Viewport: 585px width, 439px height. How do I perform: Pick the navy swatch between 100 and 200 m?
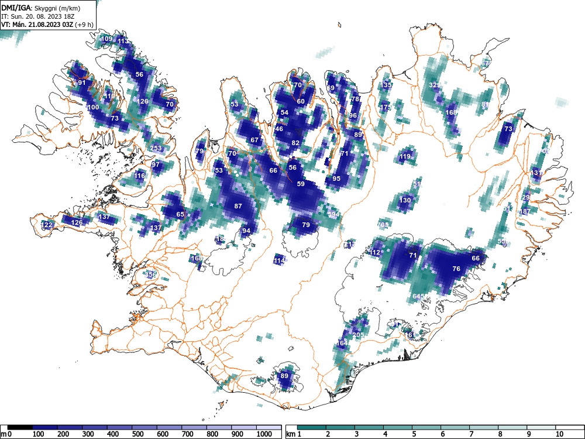(x=45, y=427)
